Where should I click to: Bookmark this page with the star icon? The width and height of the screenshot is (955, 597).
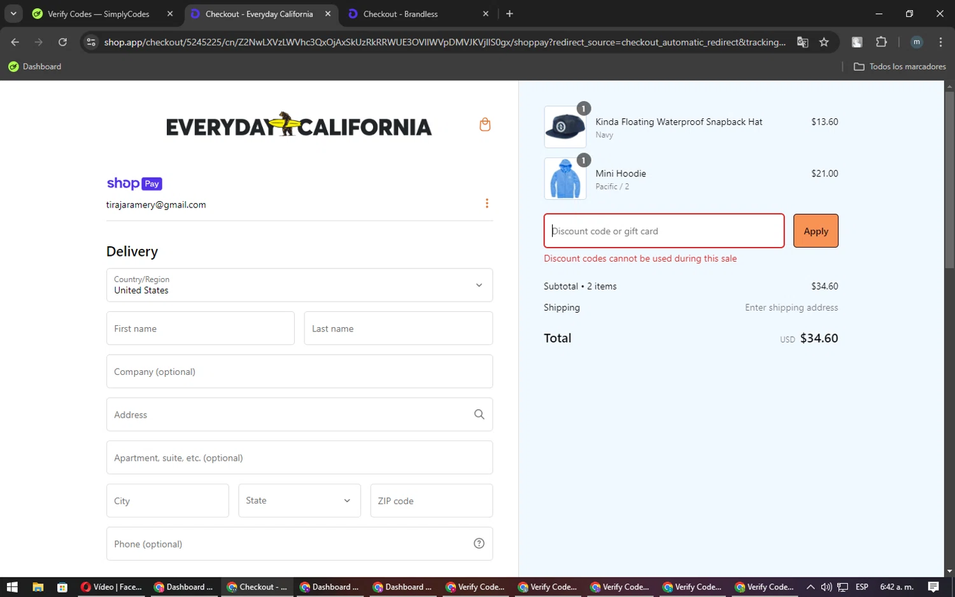pos(824,42)
